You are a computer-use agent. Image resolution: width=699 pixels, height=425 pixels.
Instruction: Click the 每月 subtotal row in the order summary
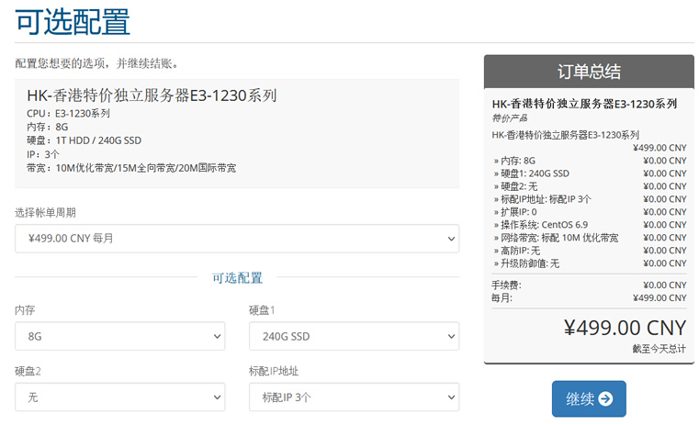[x=589, y=298]
